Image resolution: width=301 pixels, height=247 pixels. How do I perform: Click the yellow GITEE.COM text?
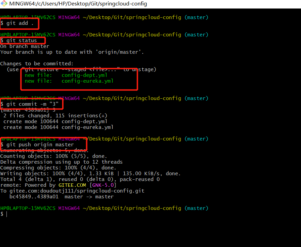pyautogui.click(x=72, y=185)
